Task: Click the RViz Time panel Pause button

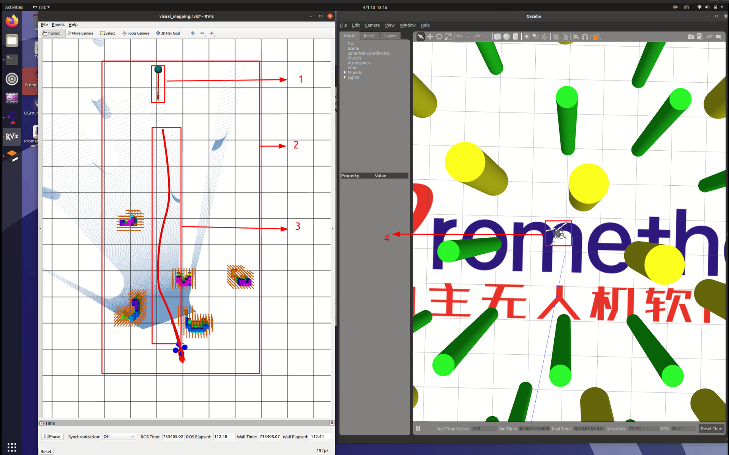Action: (52, 436)
